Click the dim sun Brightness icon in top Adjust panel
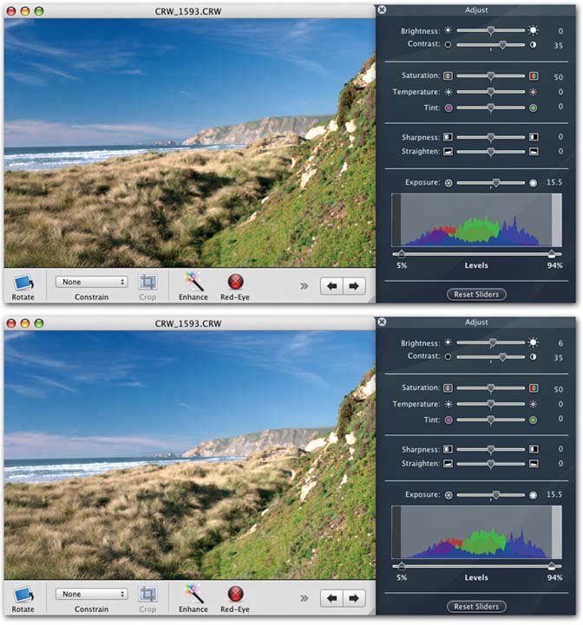583x625 pixels. coord(449,30)
